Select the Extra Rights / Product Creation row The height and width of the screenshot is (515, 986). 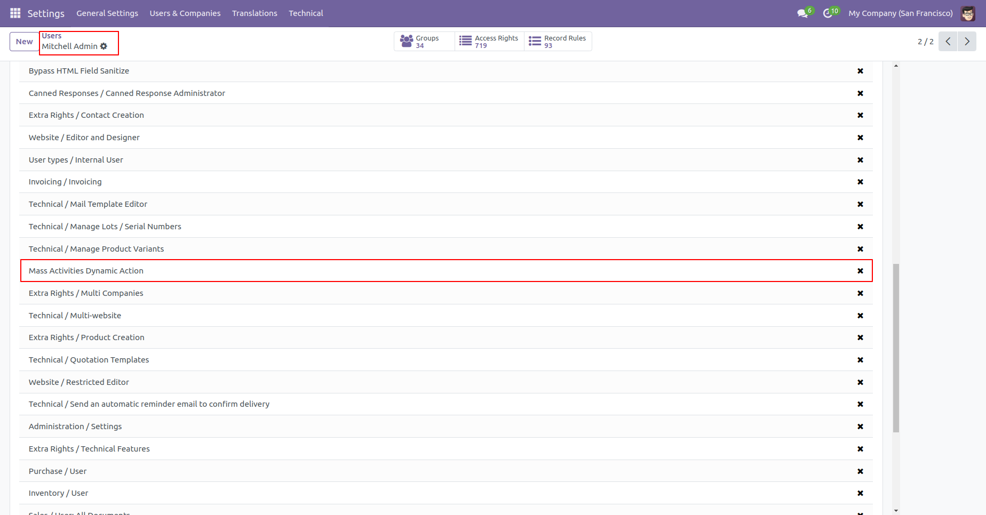pyautogui.click(x=446, y=337)
